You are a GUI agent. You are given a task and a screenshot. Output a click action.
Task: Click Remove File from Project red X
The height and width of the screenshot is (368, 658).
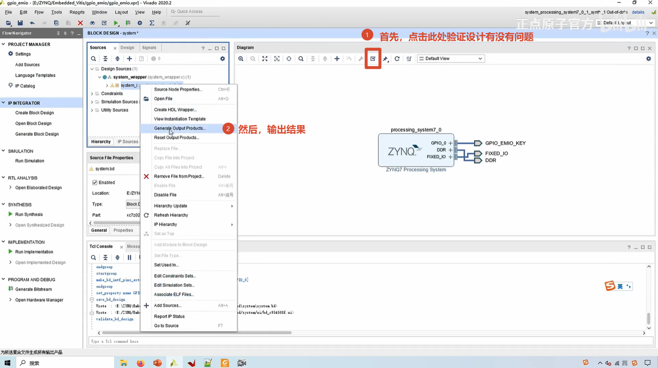[x=146, y=176]
